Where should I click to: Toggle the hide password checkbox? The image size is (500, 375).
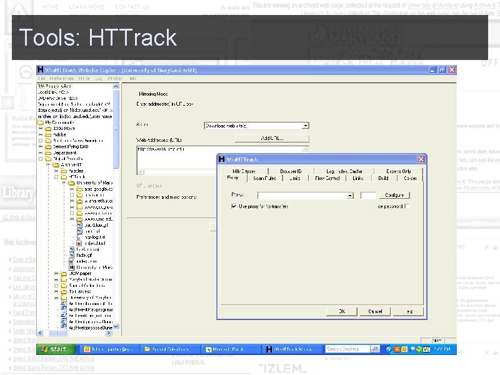click(x=407, y=206)
